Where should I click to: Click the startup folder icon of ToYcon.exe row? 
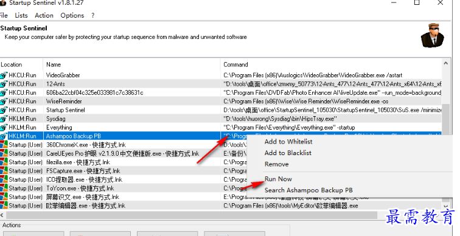coord(4,188)
